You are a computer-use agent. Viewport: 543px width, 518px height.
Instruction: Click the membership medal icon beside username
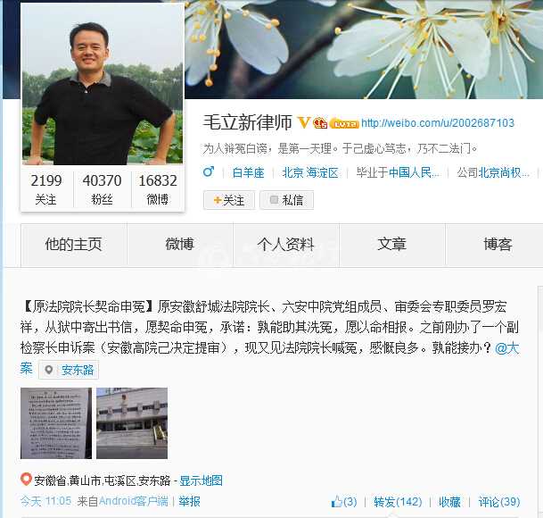point(320,123)
